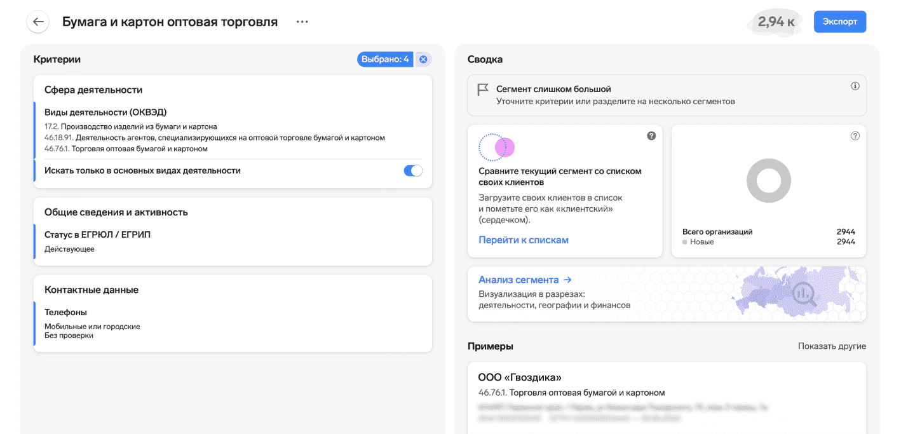Click the Экспорт button
The image size is (901, 434).
pos(840,22)
